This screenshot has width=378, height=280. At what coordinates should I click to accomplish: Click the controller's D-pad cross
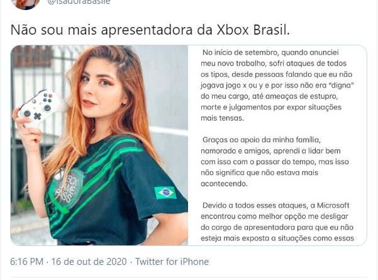[37, 116]
